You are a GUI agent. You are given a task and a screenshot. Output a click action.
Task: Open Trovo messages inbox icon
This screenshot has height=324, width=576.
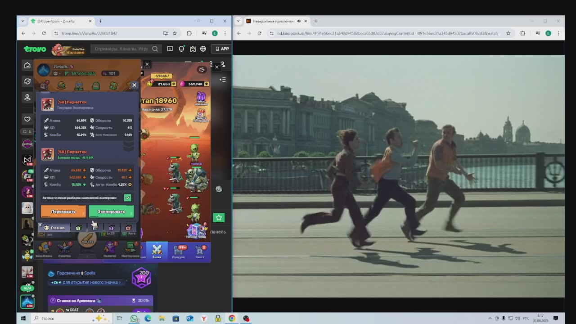click(x=170, y=49)
